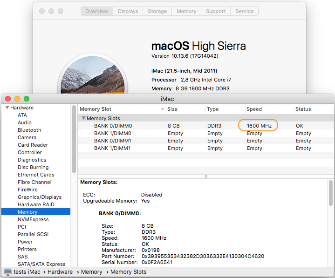Collapse the Hardware tree section
The width and height of the screenshot is (335, 278).
(7, 108)
